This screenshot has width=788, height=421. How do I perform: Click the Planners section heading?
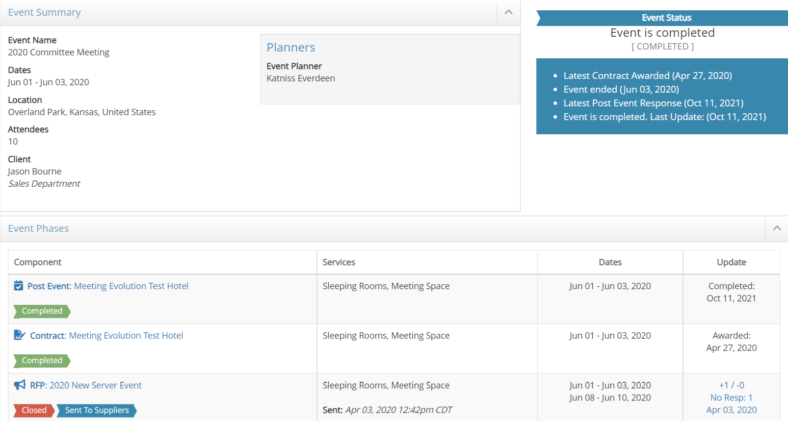(290, 48)
